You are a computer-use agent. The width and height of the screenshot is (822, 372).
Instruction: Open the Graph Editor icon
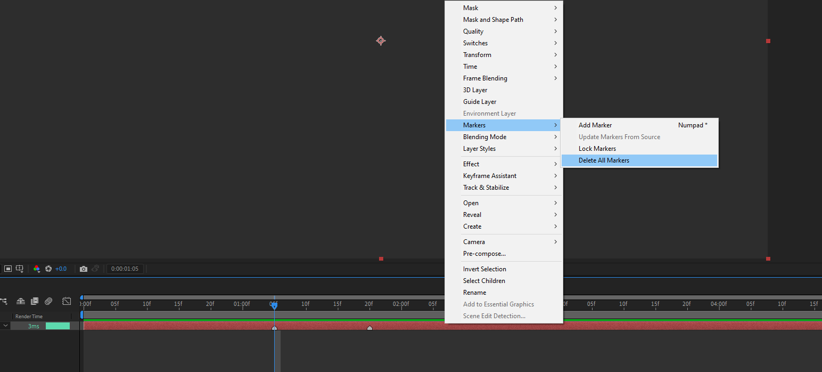67,301
